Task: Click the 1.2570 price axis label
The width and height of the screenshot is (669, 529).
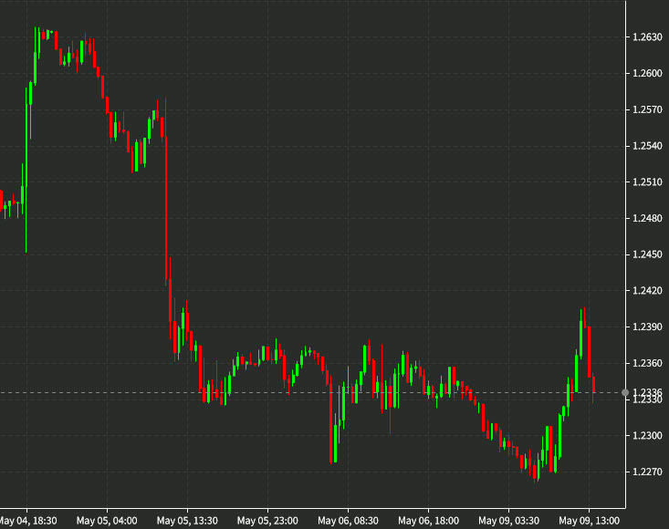Action: tap(647, 109)
